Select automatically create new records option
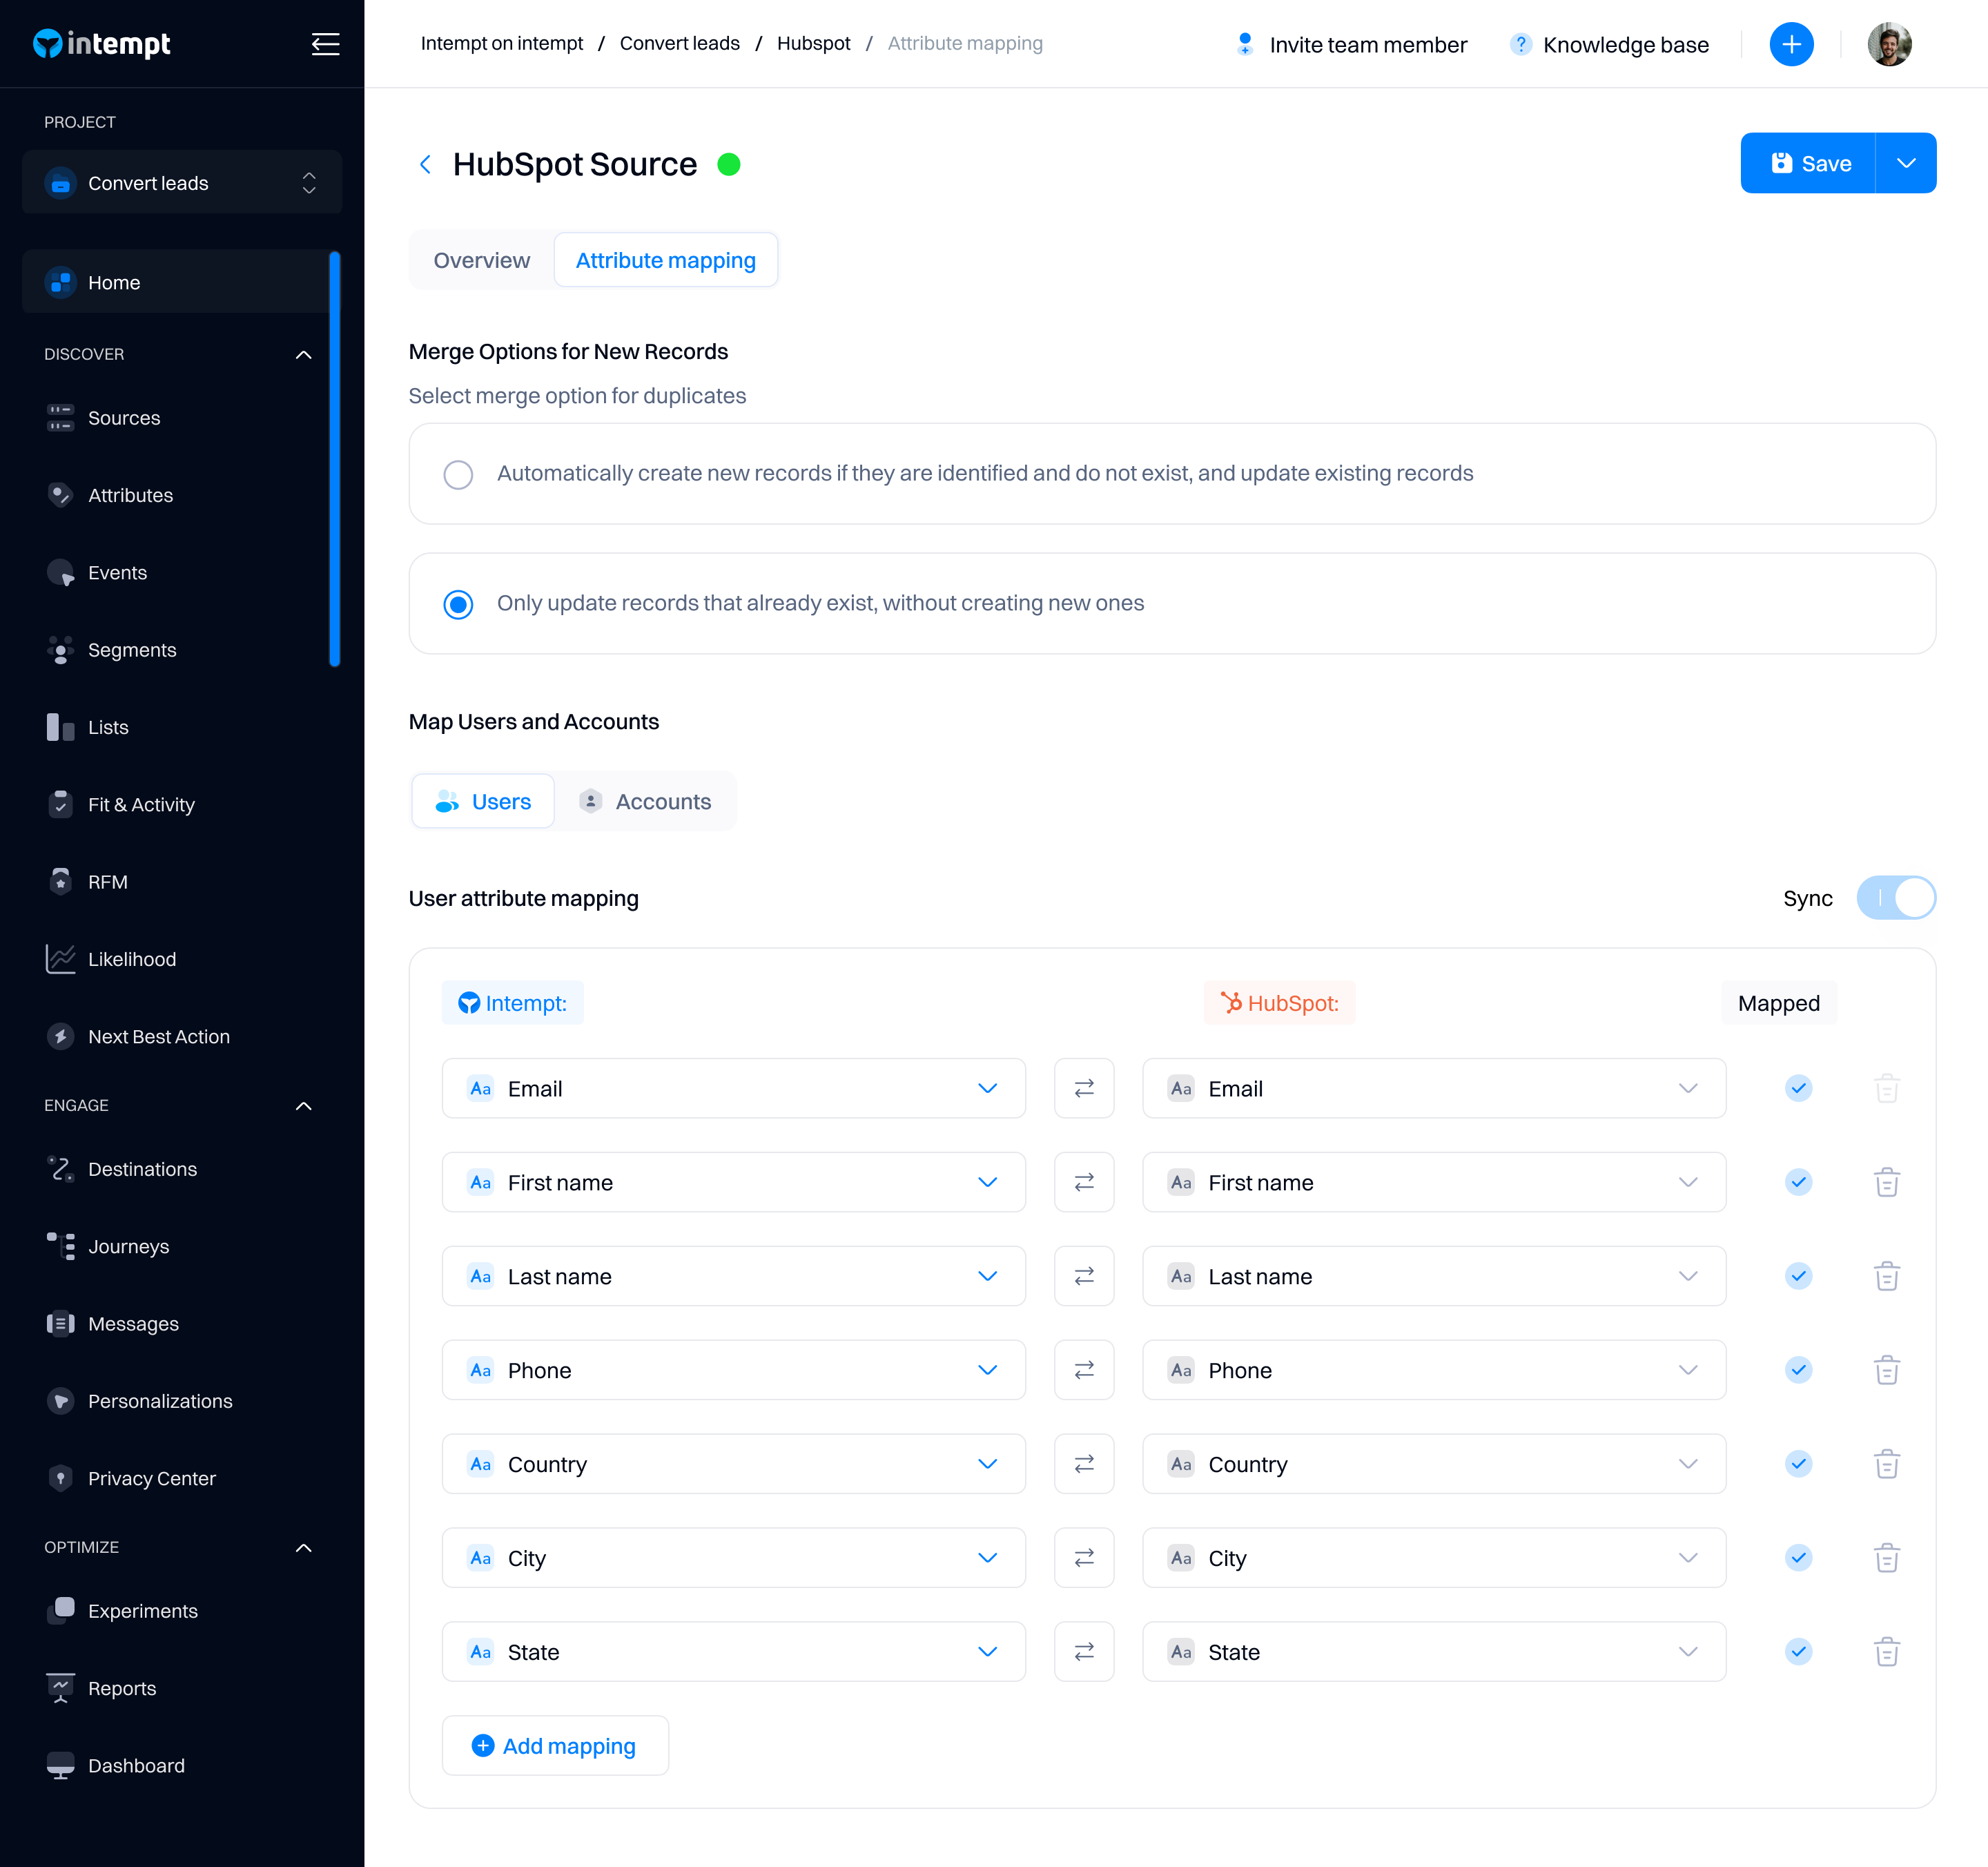The image size is (1988, 1867). pyautogui.click(x=458, y=474)
